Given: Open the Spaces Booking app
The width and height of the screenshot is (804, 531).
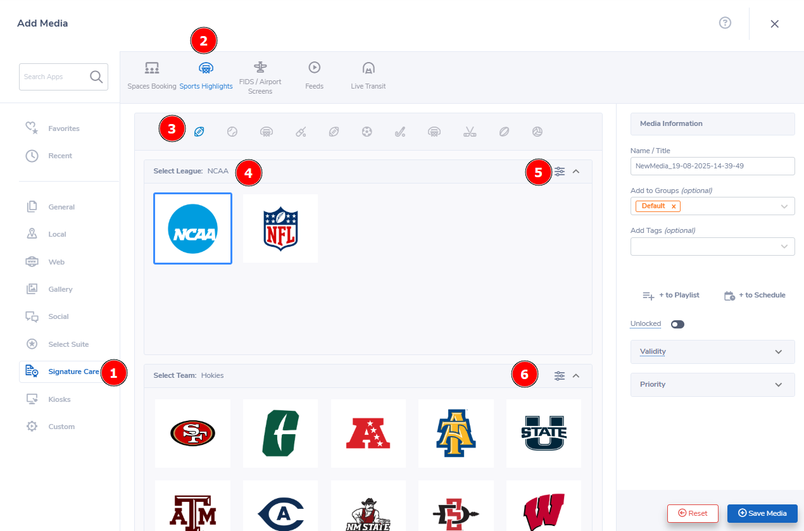Looking at the screenshot, I should (x=152, y=76).
